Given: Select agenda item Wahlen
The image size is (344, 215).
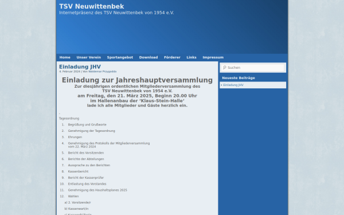Looking at the screenshot, I should [x=73, y=196].
